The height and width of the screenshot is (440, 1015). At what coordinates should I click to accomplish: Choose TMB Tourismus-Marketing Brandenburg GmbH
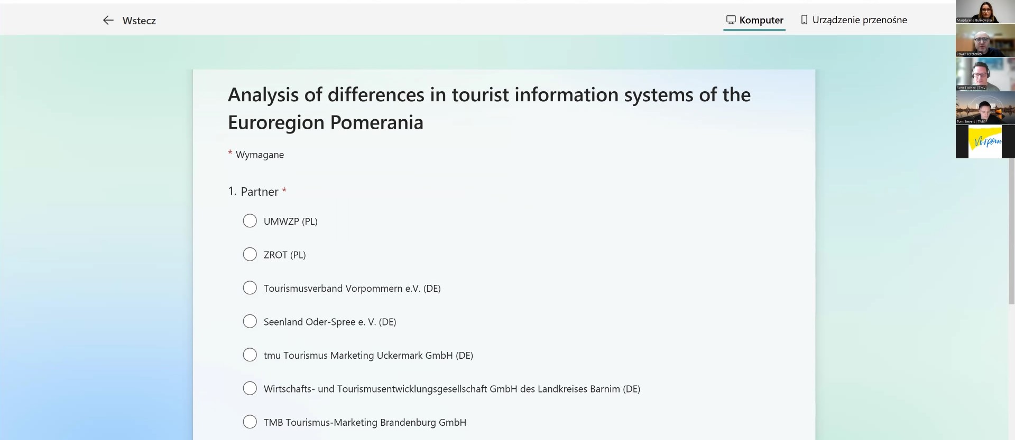250,422
